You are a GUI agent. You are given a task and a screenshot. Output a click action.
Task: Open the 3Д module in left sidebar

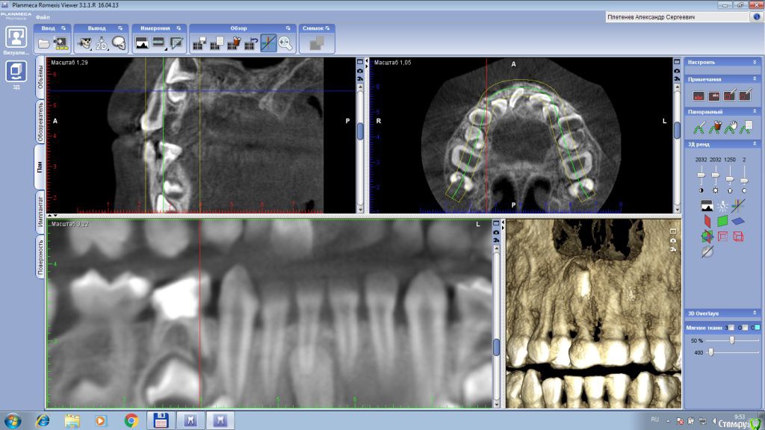16,71
